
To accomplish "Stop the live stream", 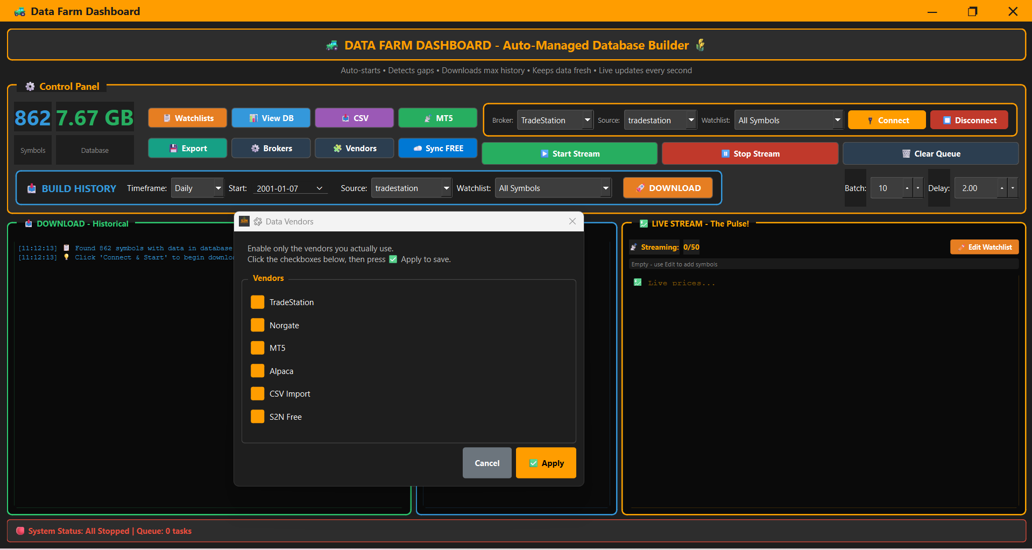I will [x=750, y=153].
